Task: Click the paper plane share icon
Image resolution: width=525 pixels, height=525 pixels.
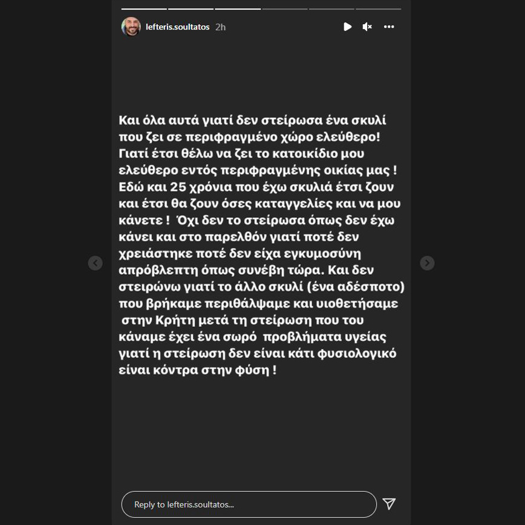Action: tap(389, 504)
